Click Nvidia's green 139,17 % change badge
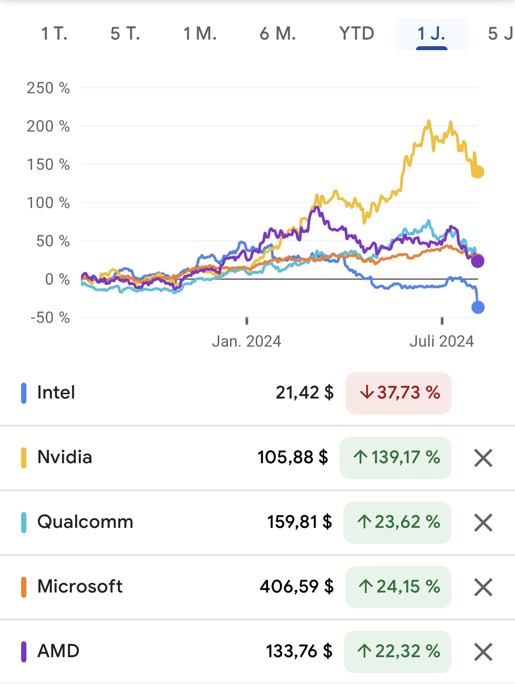The image size is (515, 684). (x=395, y=457)
